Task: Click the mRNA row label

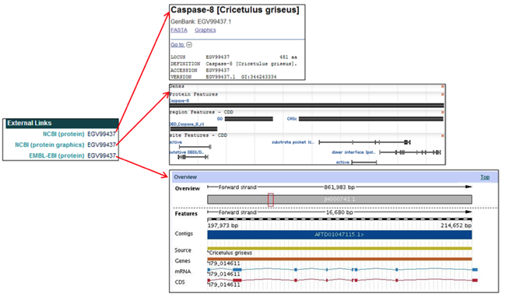Action: click(183, 272)
